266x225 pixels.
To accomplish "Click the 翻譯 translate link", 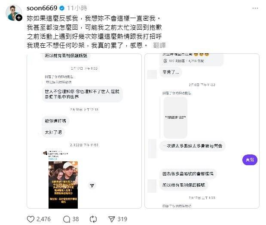I will tap(159, 45).
